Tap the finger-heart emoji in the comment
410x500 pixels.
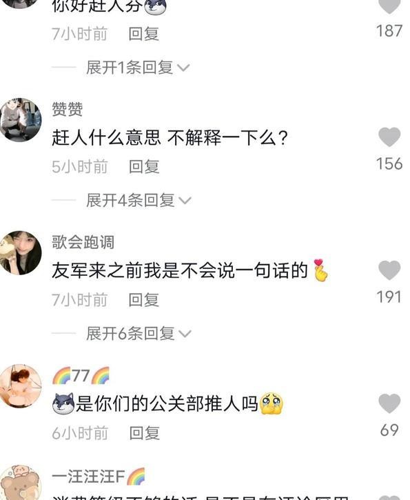(320, 270)
